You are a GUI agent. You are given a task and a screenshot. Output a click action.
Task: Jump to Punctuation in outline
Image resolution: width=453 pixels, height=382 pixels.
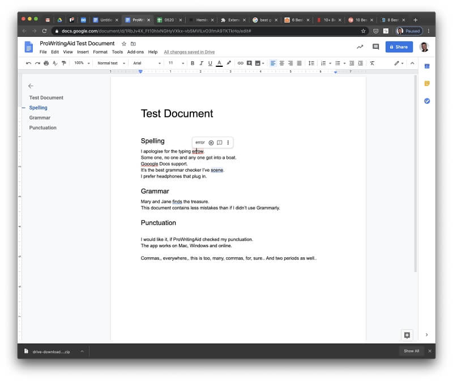click(x=43, y=128)
